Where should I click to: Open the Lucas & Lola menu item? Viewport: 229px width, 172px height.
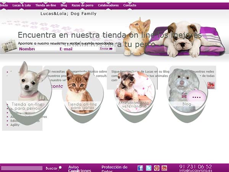(22, 5)
